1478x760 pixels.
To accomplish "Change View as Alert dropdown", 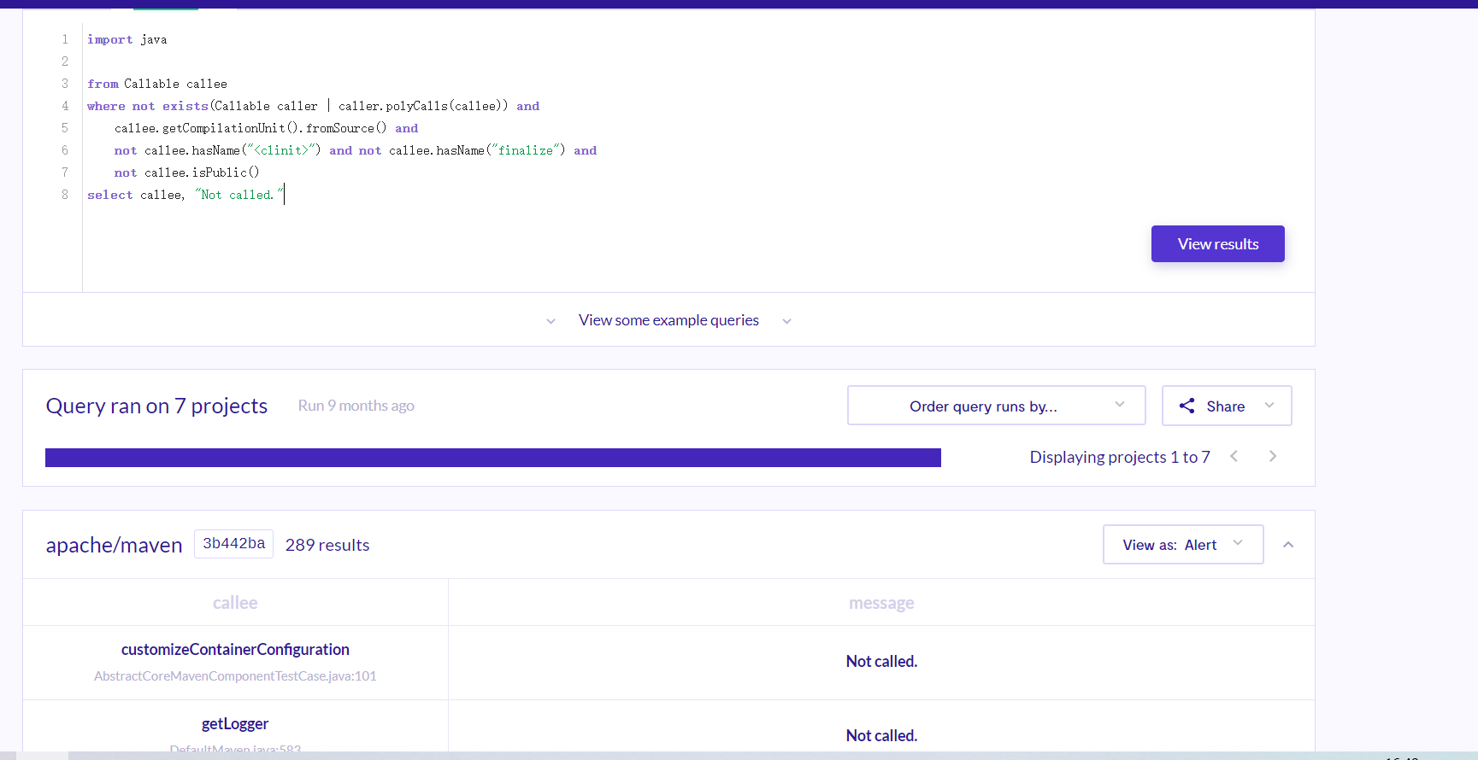I will click(1183, 544).
